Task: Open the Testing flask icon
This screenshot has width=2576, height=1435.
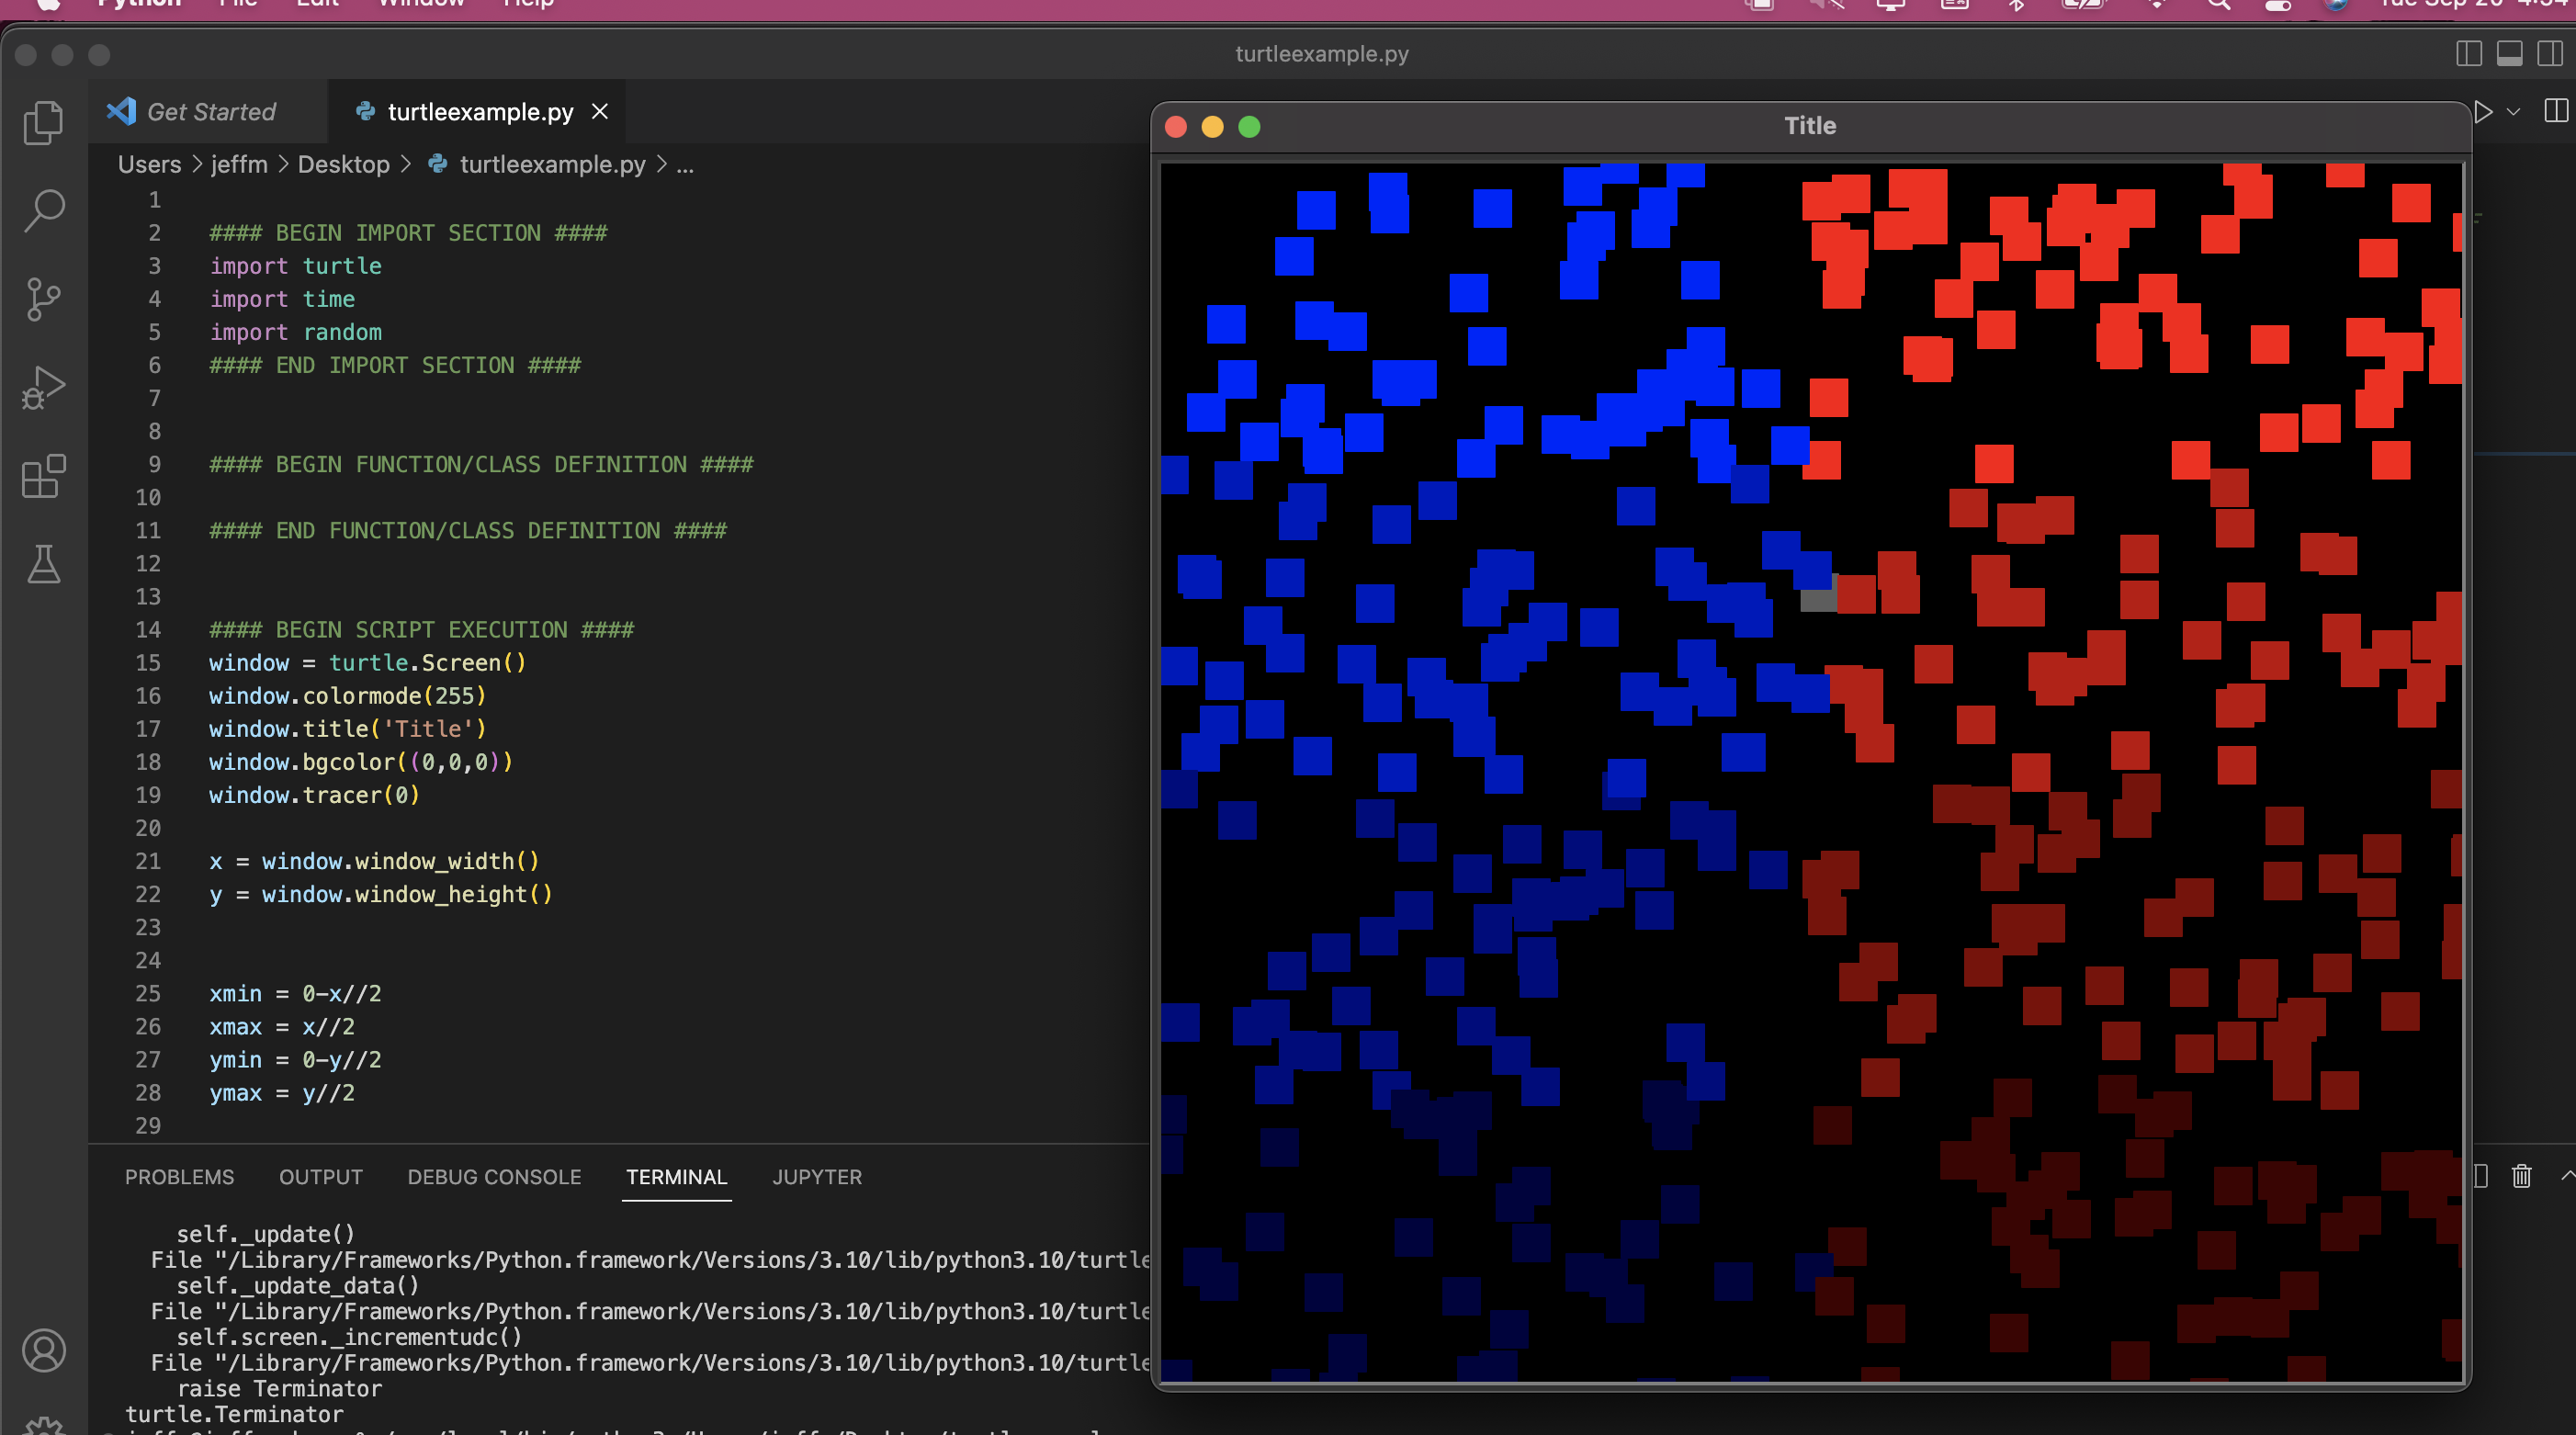Action: point(43,564)
